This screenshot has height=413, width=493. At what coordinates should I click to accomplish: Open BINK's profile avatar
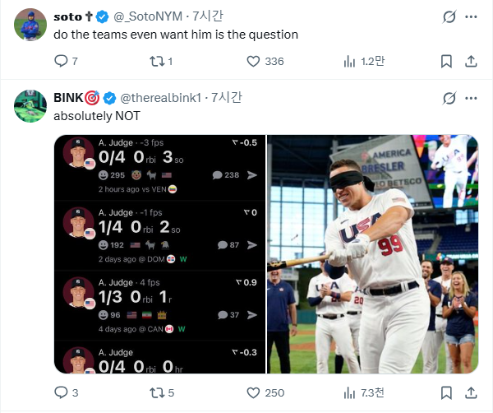click(30, 107)
